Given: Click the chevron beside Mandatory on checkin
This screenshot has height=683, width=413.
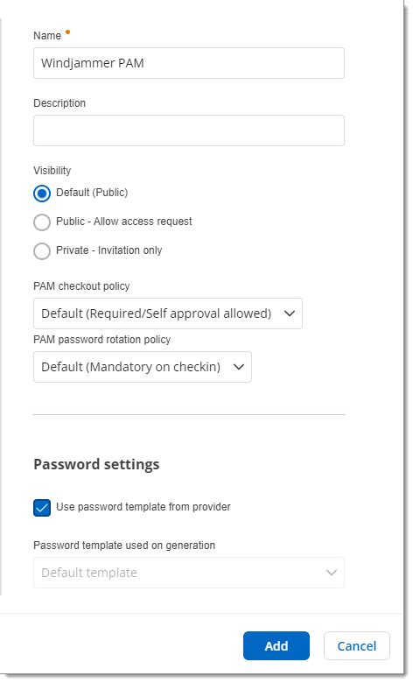Looking at the screenshot, I should pyautogui.click(x=239, y=367).
